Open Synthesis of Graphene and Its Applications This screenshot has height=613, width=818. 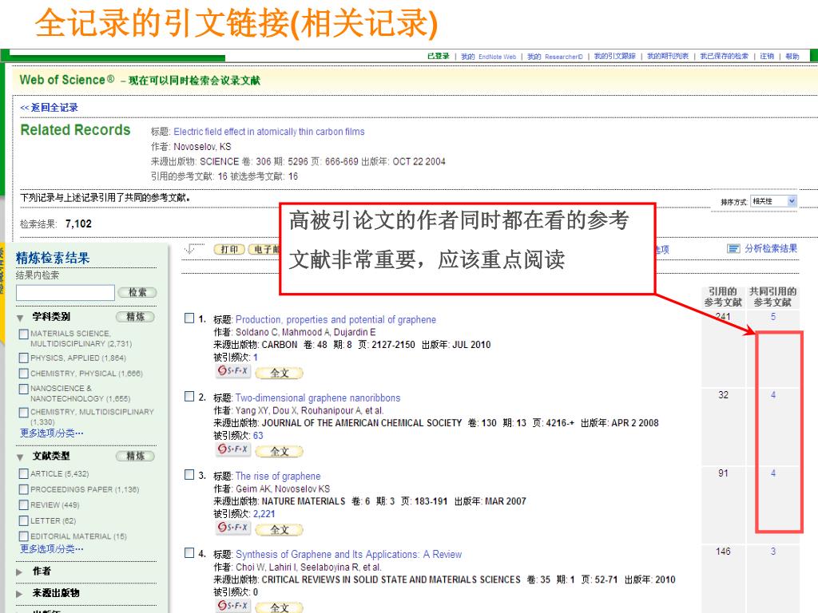tap(348, 554)
